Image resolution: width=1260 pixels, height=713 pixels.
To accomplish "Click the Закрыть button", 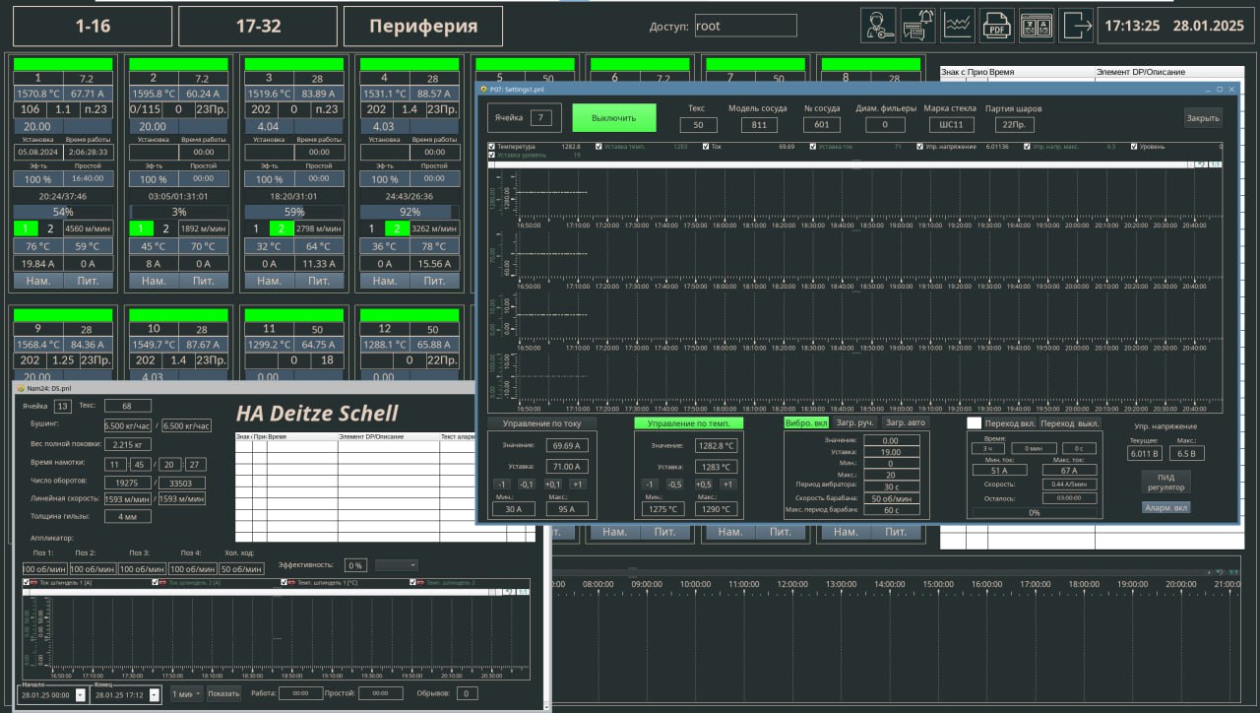I will pyautogui.click(x=1203, y=118).
